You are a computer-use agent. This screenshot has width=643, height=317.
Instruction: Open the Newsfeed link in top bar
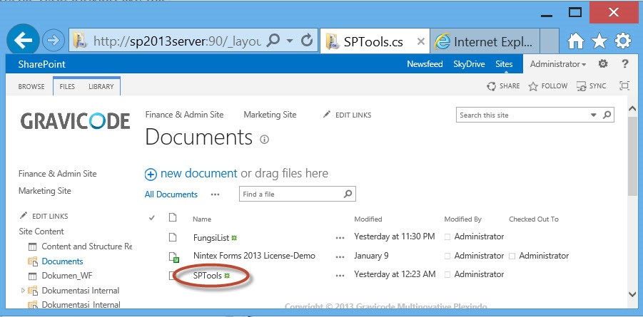pos(424,64)
